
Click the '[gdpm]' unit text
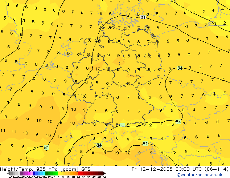click(x=70, y=169)
